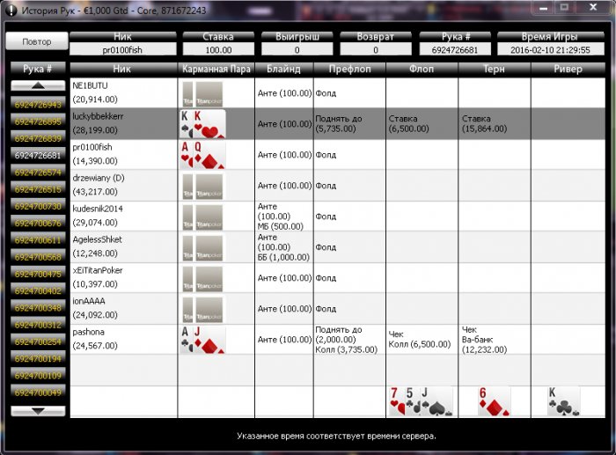Click xEiTitanPoker's face-down cards
This screenshot has width=616, height=455.
202,279
